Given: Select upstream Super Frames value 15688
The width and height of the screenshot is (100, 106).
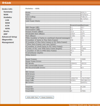Looking at the screenshot, I should (x=83, y=59).
